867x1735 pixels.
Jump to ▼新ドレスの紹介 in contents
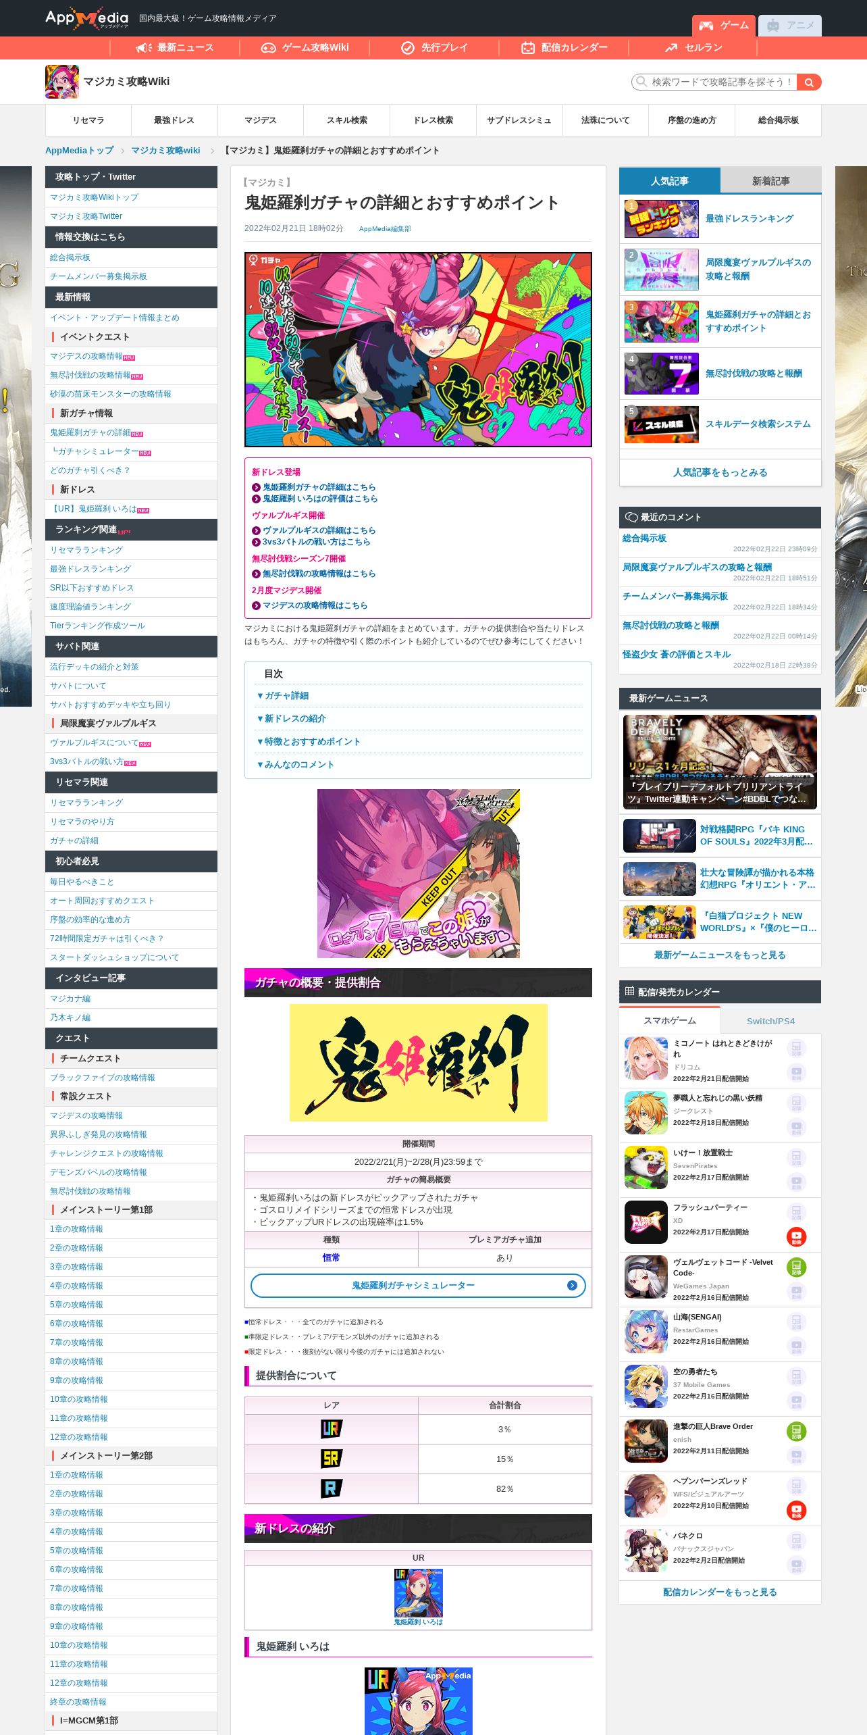click(291, 719)
